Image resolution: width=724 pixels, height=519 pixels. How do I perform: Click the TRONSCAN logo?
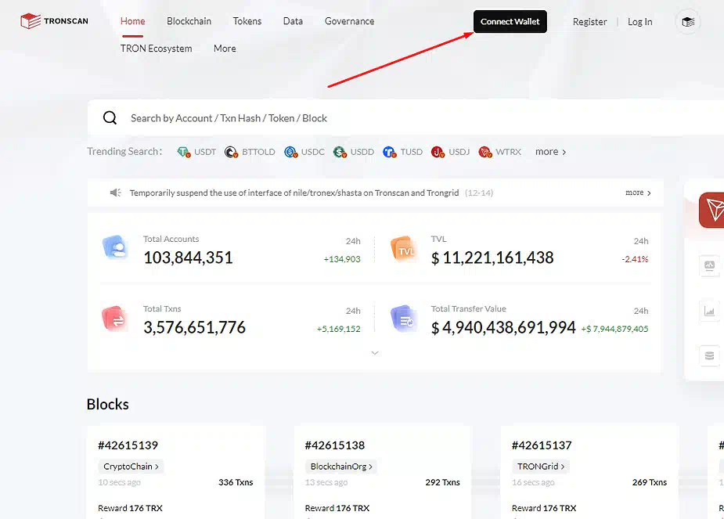54,21
